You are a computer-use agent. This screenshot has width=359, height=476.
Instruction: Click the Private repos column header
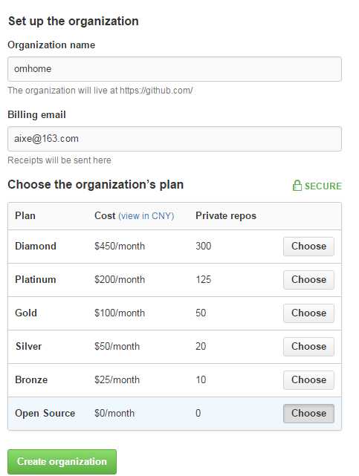tap(226, 216)
